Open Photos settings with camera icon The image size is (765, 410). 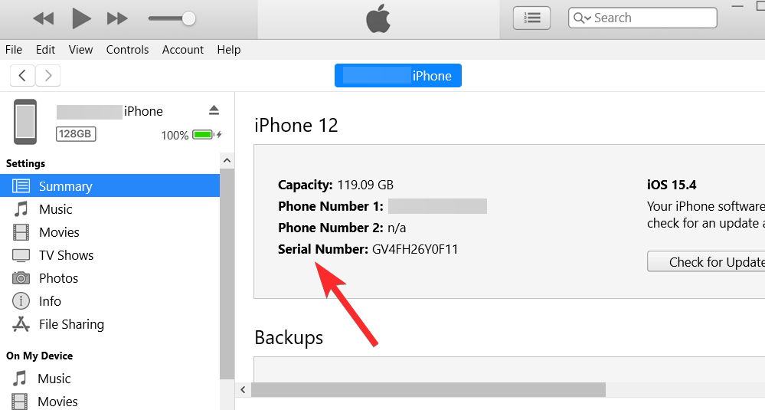(x=58, y=278)
